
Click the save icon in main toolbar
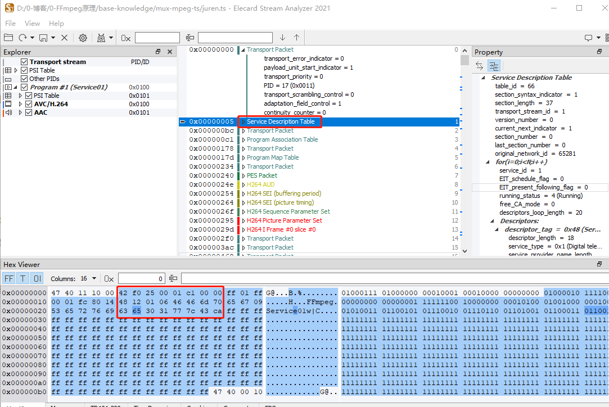coord(43,38)
